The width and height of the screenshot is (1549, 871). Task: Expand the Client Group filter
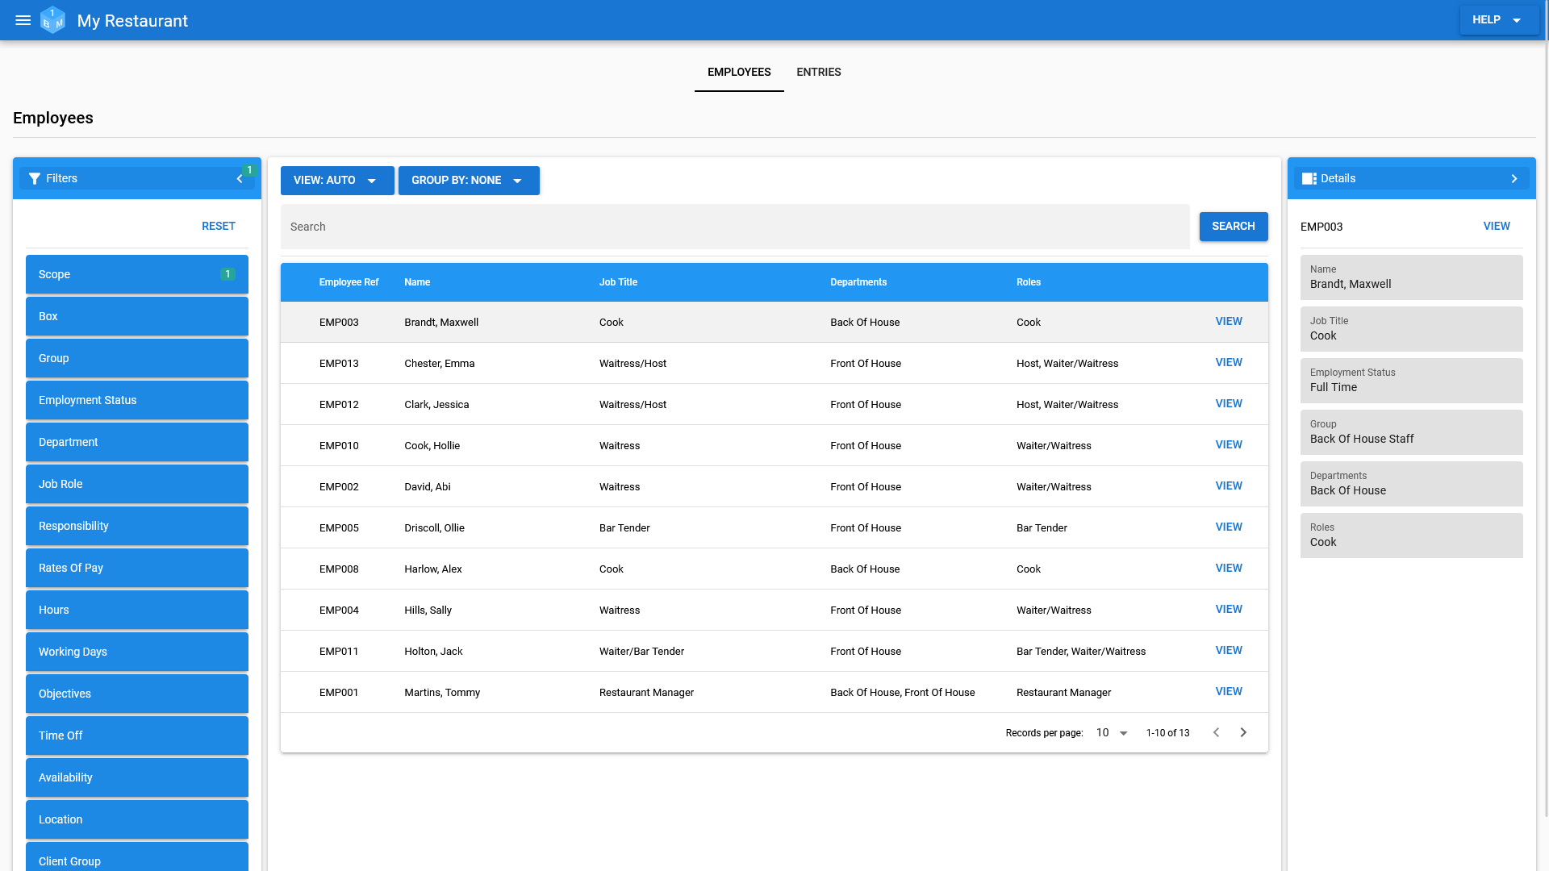pyautogui.click(x=137, y=856)
